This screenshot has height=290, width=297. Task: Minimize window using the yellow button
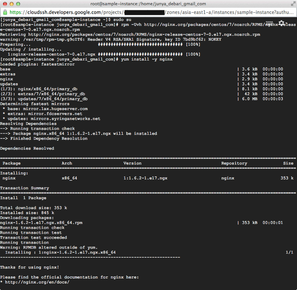[x=11, y=4]
